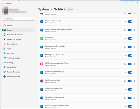The height and width of the screenshot is (109, 140).
Task: Click the Privacy & security shield icon
Action: tap(4, 72)
